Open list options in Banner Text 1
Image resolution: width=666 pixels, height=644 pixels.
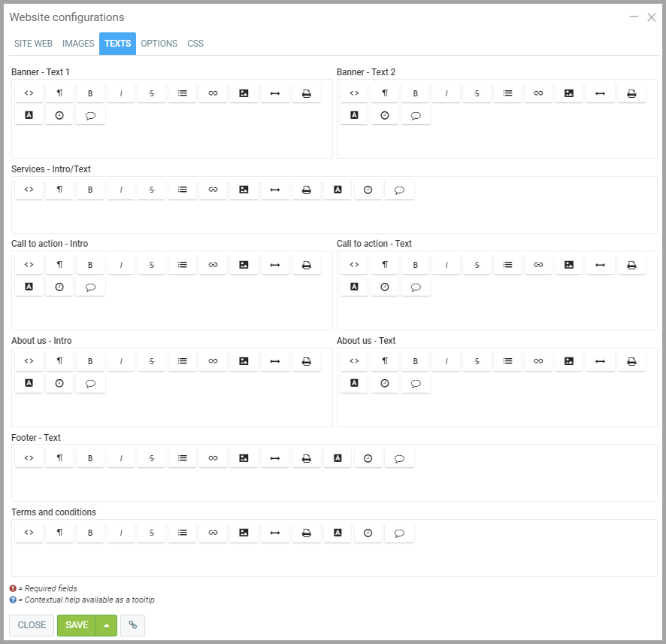click(182, 93)
